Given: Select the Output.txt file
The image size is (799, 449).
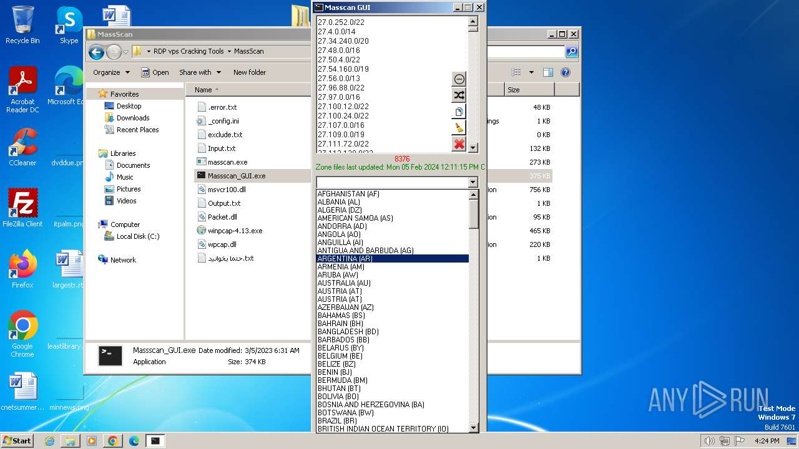Looking at the screenshot, I should [x=224, y=203].
